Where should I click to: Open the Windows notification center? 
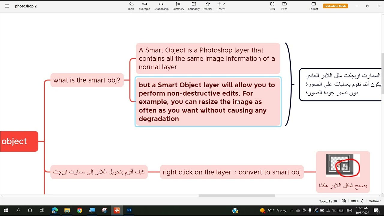(376, 211)
